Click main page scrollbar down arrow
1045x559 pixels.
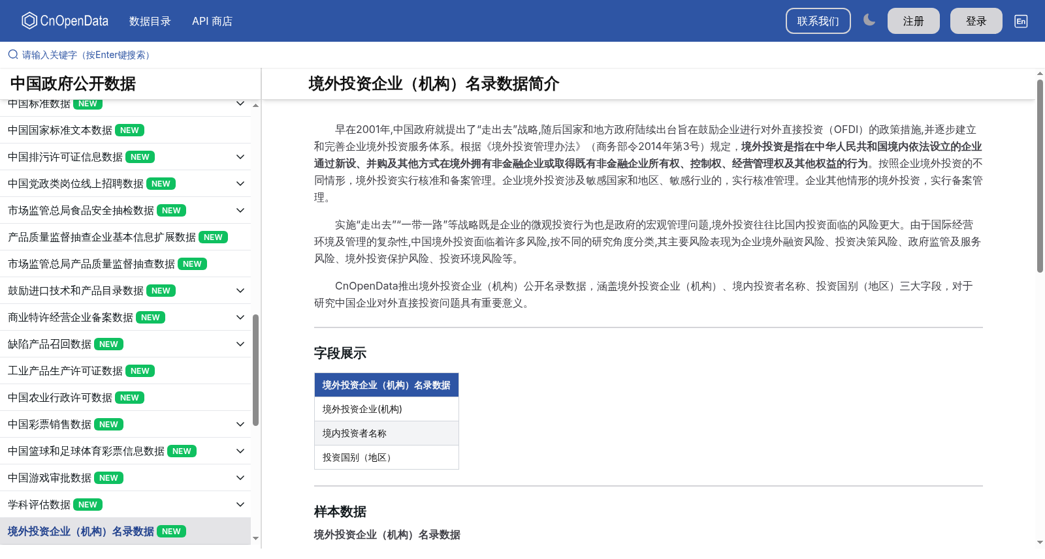(x=1040, y=542)
